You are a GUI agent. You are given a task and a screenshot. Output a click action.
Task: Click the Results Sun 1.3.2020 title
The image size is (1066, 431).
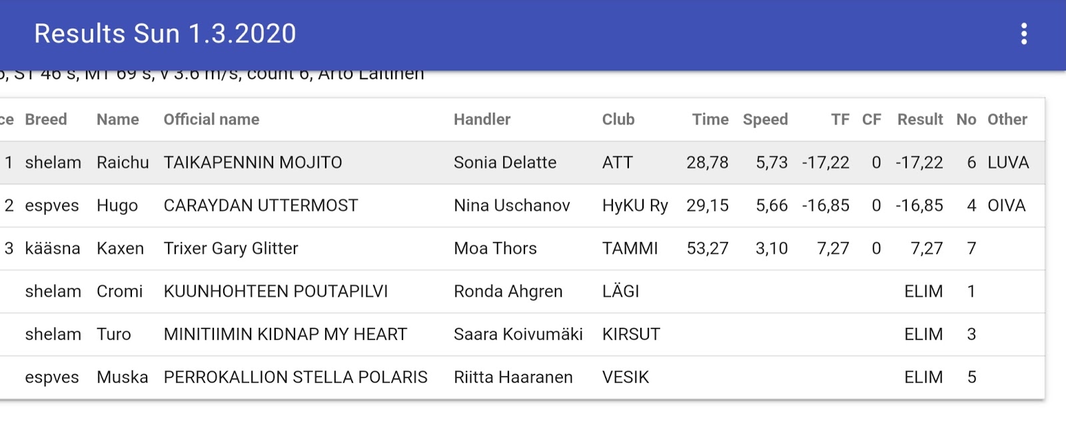(165, 34)
